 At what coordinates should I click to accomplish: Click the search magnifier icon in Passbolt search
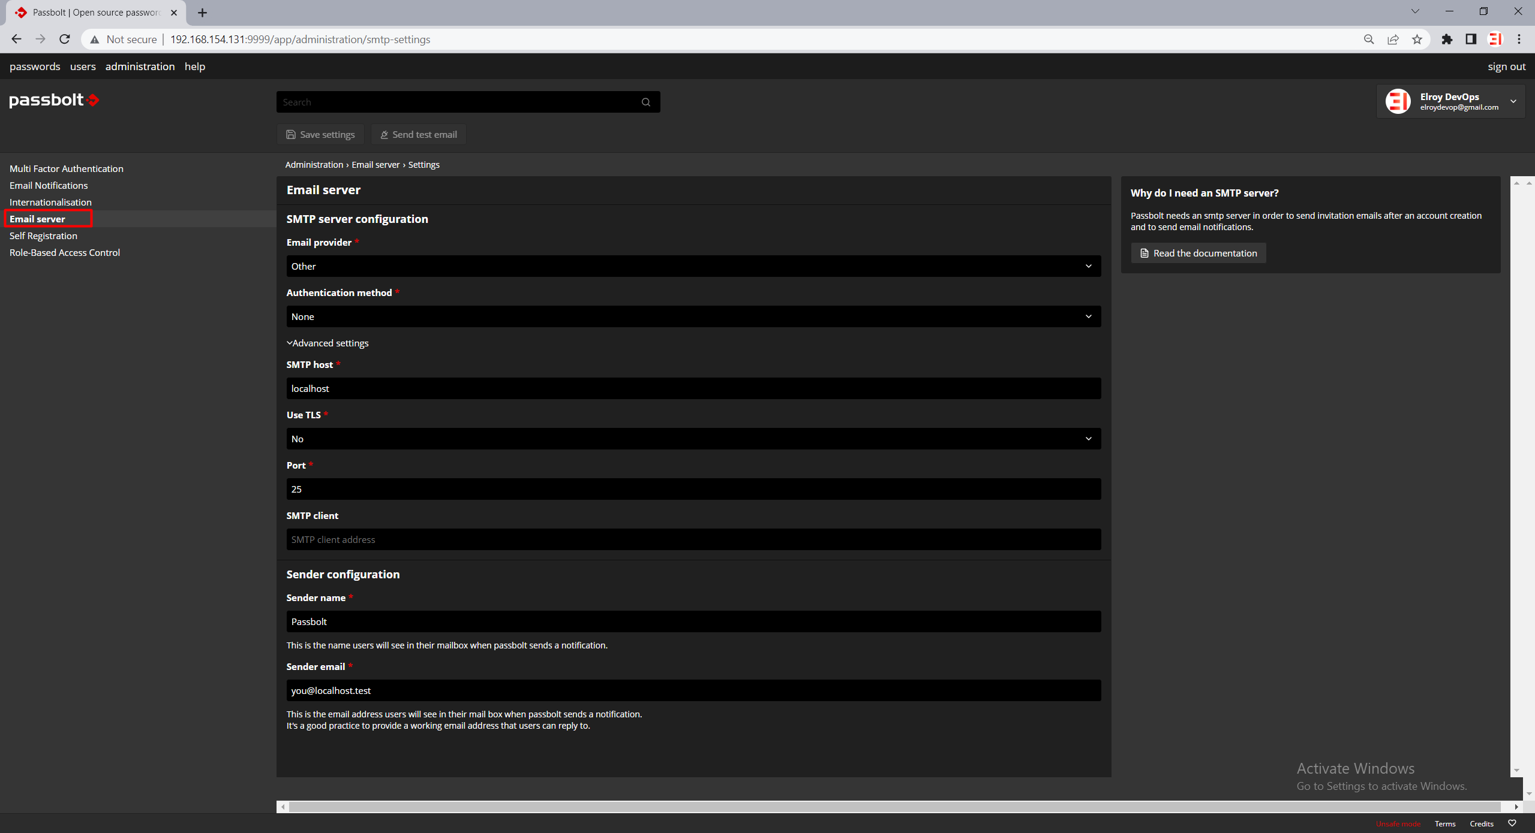click(x=646, y=102)
